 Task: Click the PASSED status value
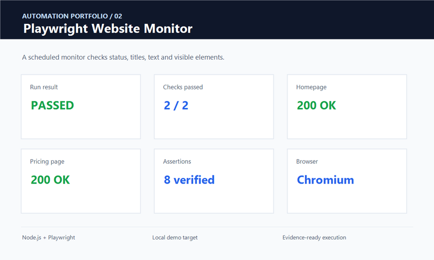(x=52, y=105)
